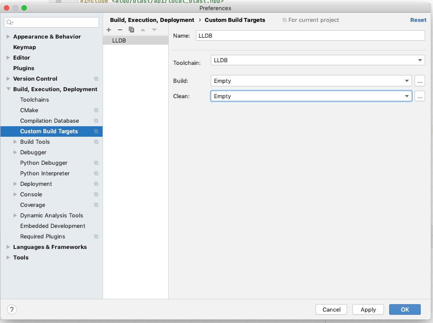The height and width of the screenshot is (323, 433).
Task: Expand Dynamic Analysis Tools node
Action: [15, 215]
